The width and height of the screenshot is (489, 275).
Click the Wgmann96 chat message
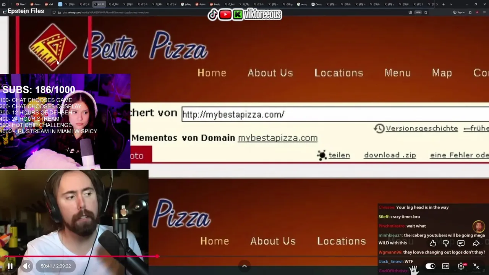click(x=432, y=252)
